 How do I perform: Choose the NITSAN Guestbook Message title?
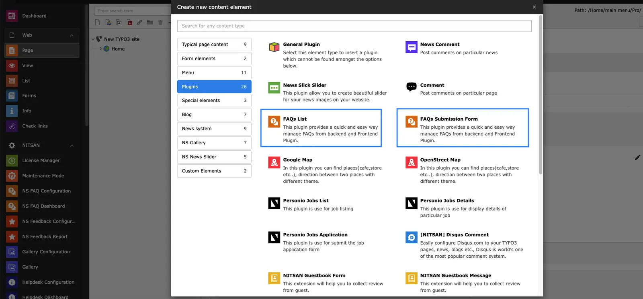[x=456, y=276]
